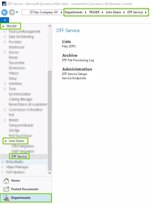Click the navigation pane scrollbar thumb
Viewport: 151px width, 204px height.
tap(50, 120)
